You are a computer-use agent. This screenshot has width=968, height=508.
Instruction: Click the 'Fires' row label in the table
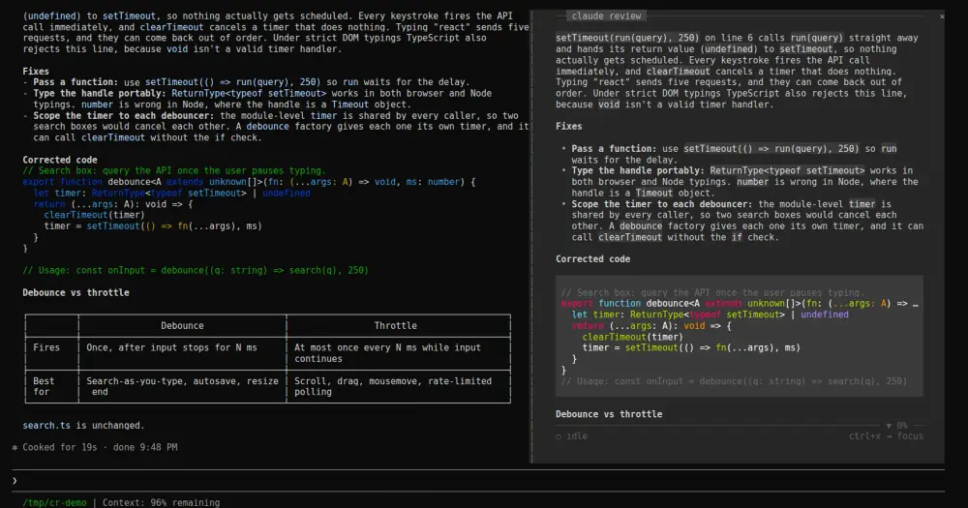tap(46, 347)
